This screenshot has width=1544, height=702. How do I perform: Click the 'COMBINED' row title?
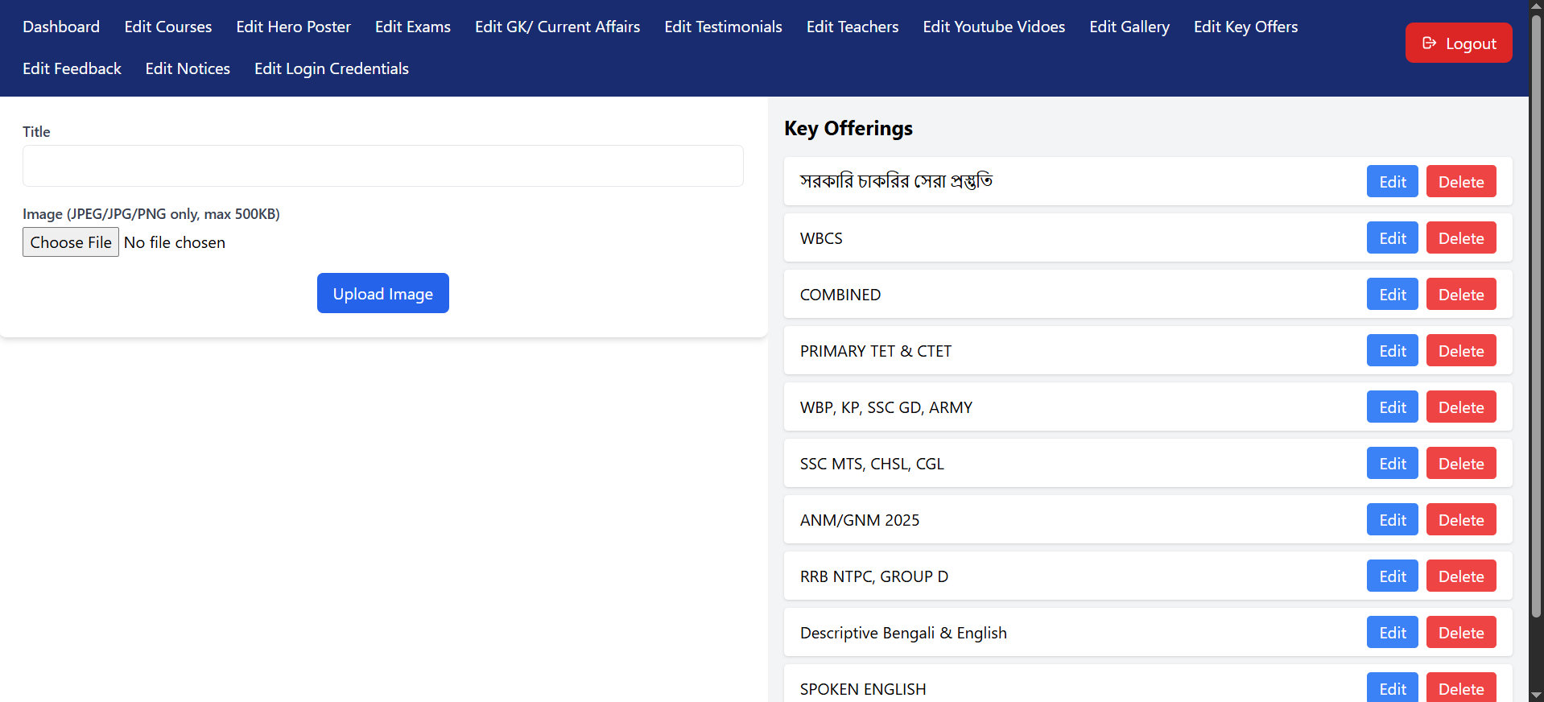(x=840, y=295)
